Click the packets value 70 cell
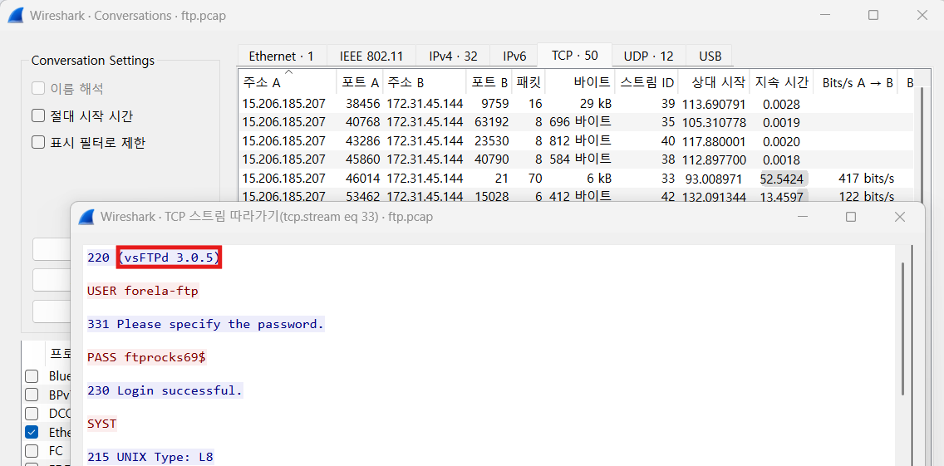944x466 pixels. coord(535,179)
